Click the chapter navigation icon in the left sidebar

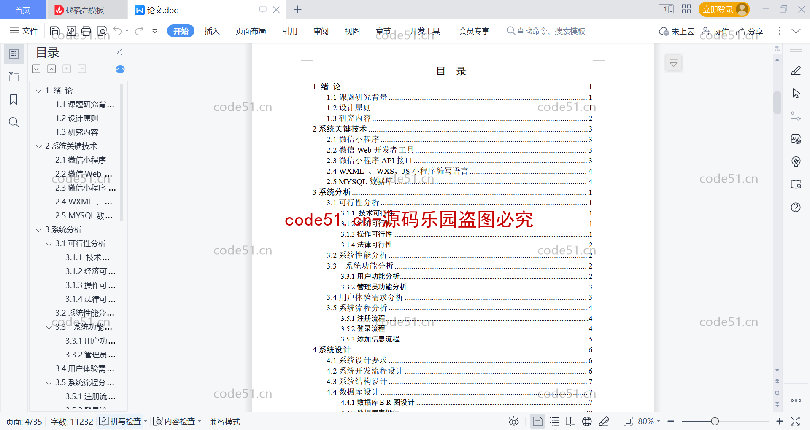(14, 76)
